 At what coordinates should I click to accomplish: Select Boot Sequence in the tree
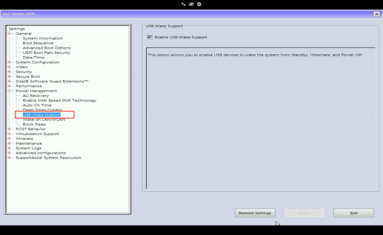pyautogui.click(x=38, y=43)
